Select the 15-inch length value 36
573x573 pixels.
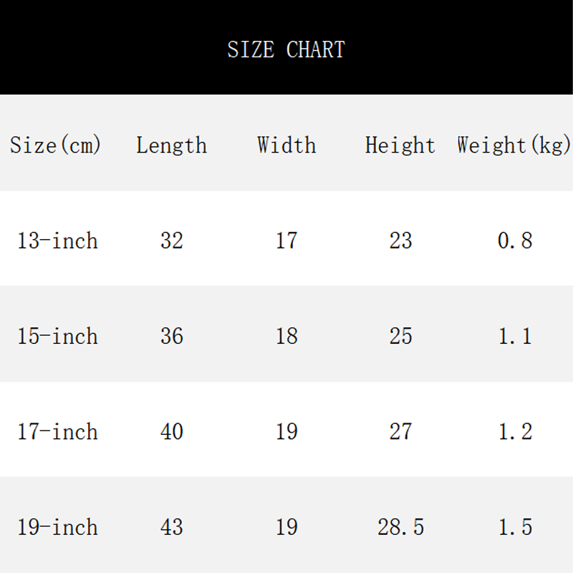pyautogui.click(x=172, y=336)
